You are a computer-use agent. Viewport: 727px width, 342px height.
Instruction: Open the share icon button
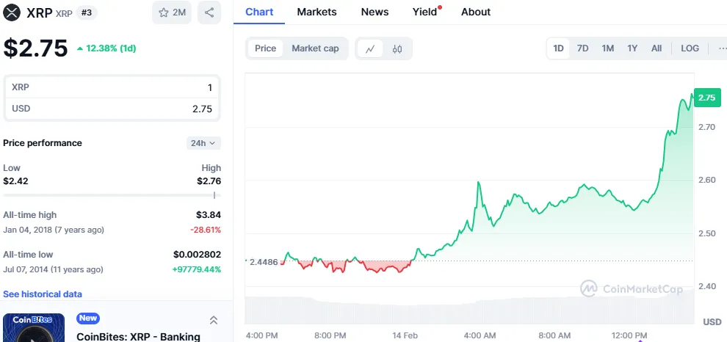pyautogui.click(x=209, y=12)
